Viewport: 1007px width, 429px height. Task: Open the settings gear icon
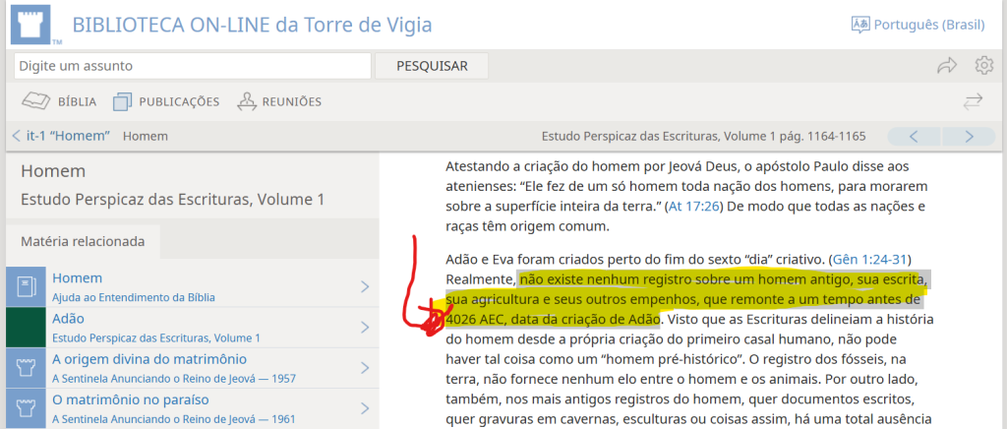pos(983,66)
